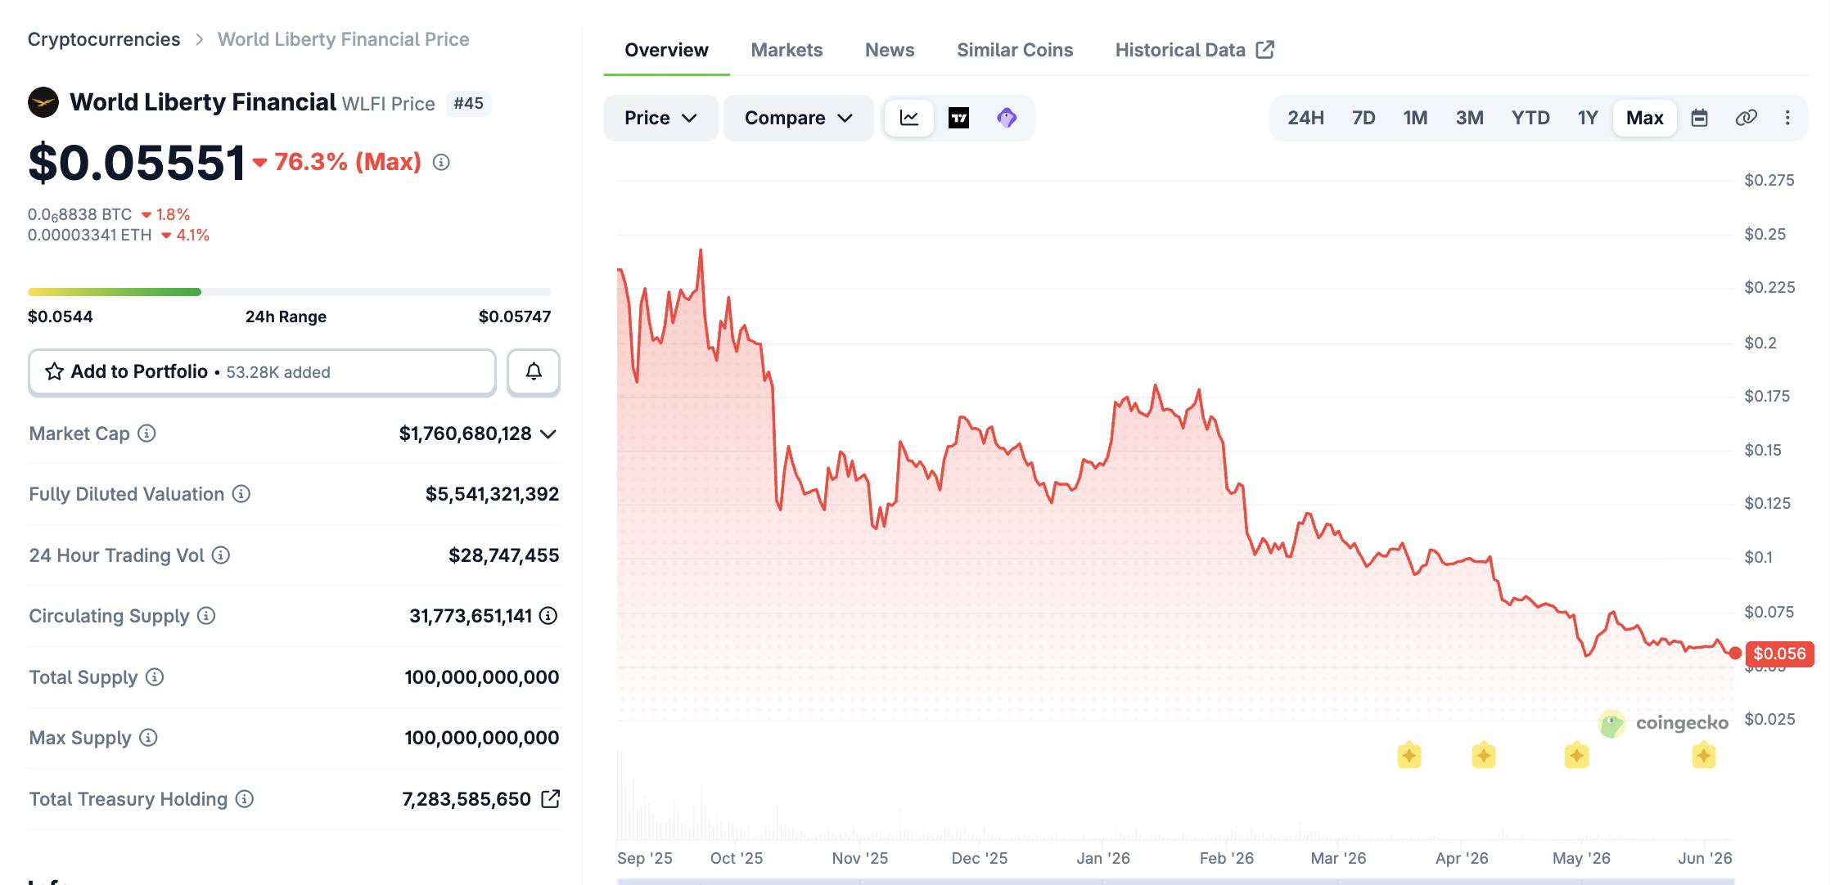The image size is (1830, 885).
Task: Select the 1Y time range
Action: 1588,118
